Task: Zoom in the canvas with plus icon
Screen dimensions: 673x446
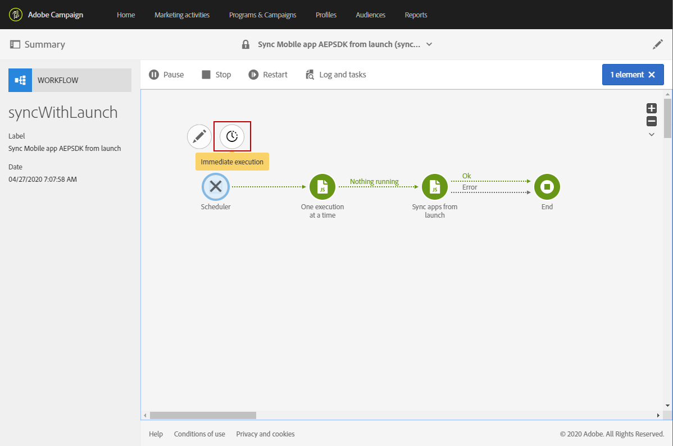Action: point(652,108)
